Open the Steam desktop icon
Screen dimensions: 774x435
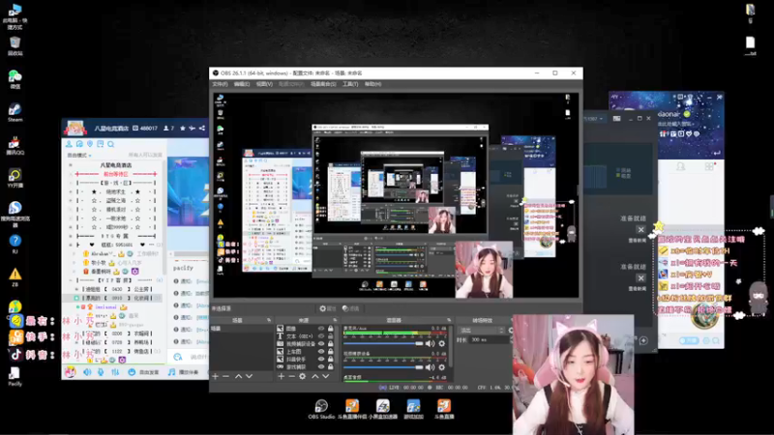(15, 111)
